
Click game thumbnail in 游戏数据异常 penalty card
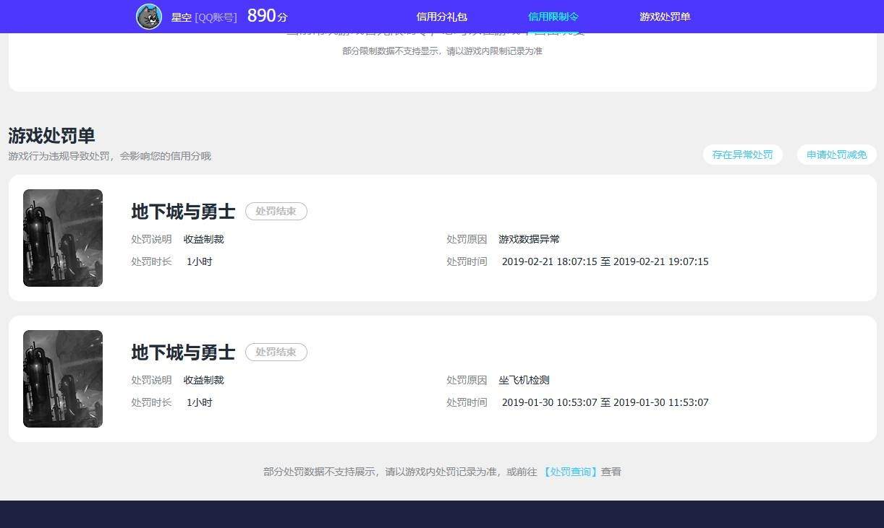pos(63,238)
